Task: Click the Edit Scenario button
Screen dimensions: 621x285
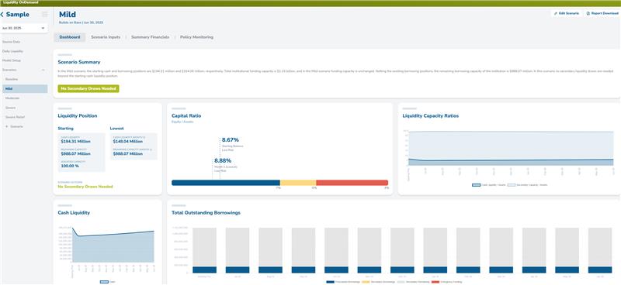Action: pyautogui.click(x=567, y=13)
